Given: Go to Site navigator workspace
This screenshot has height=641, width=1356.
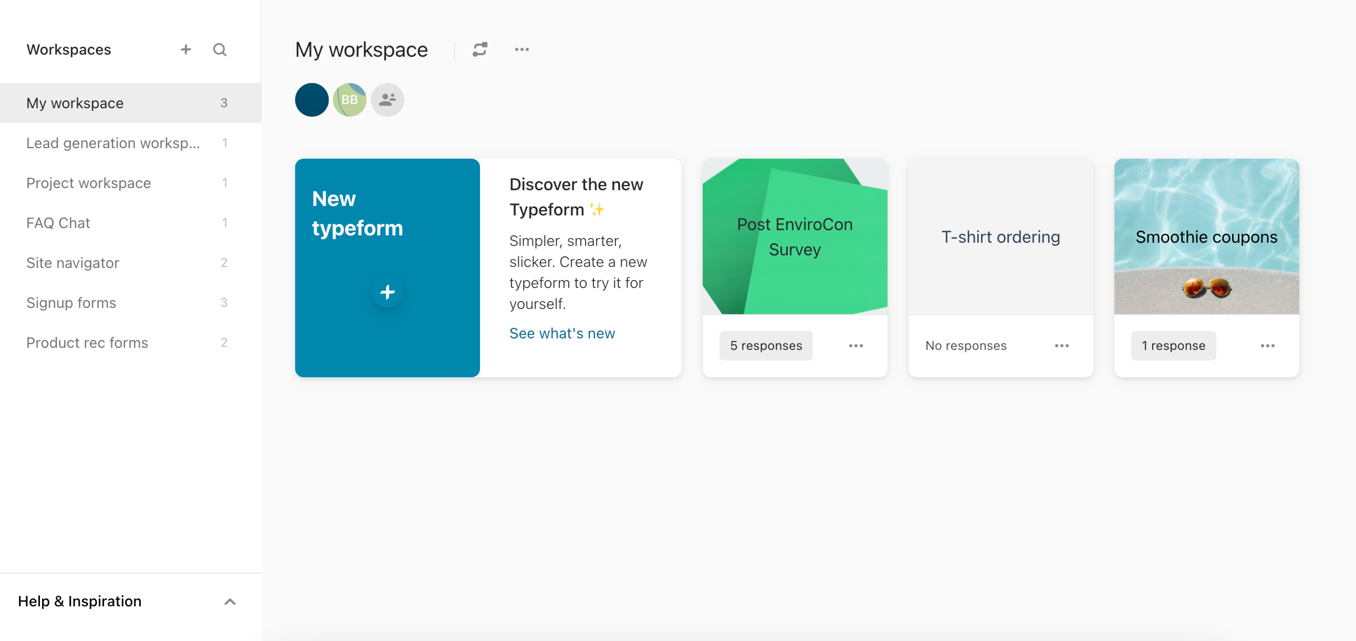Looking at the screenshot, I should tap(131, 263).
